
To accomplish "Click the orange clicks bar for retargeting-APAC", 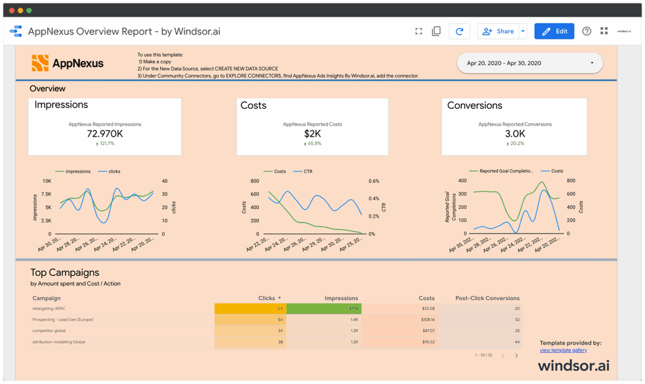I will [x=250, y=308].
